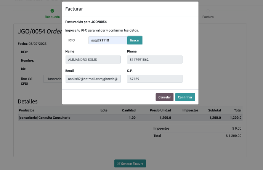This screenshot has height=170, width=263.
Task: Focus the Email address field
Action: (93, 79)
